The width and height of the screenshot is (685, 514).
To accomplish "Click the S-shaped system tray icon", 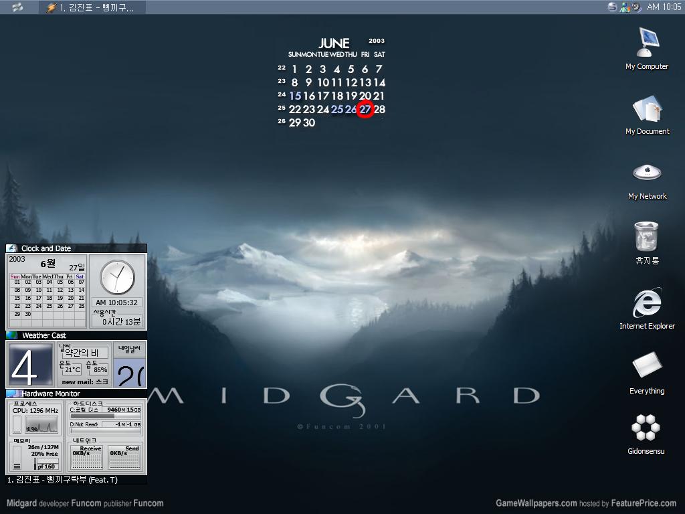I will pos(612,7).
